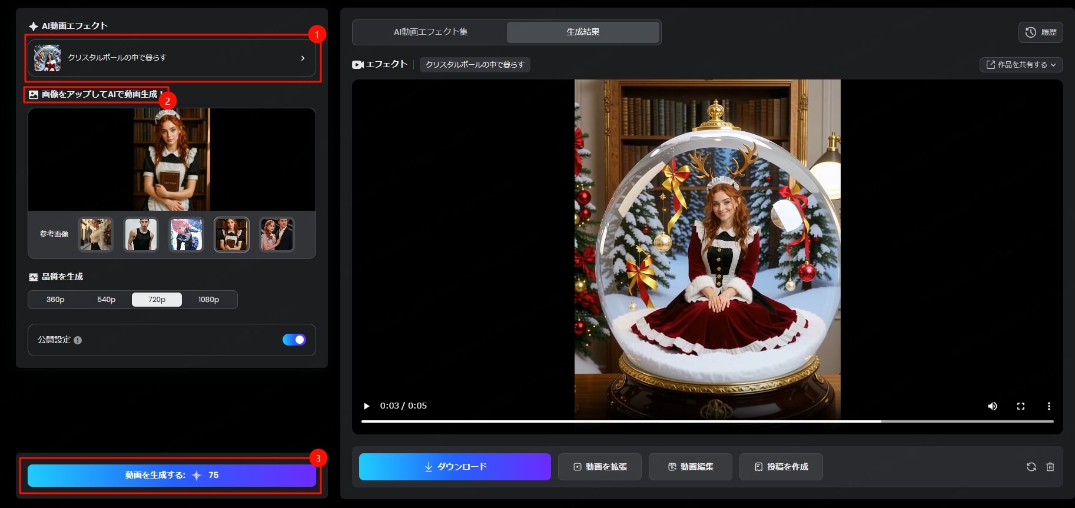Click the regenerate refresh icon

pos(1031,467)
